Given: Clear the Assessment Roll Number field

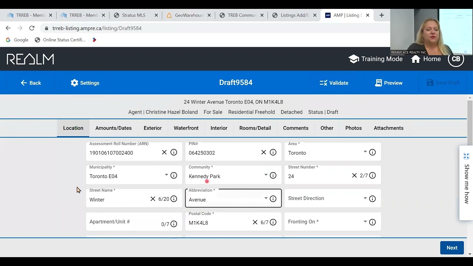Looking at the screenshot, I should pos(164,152).
